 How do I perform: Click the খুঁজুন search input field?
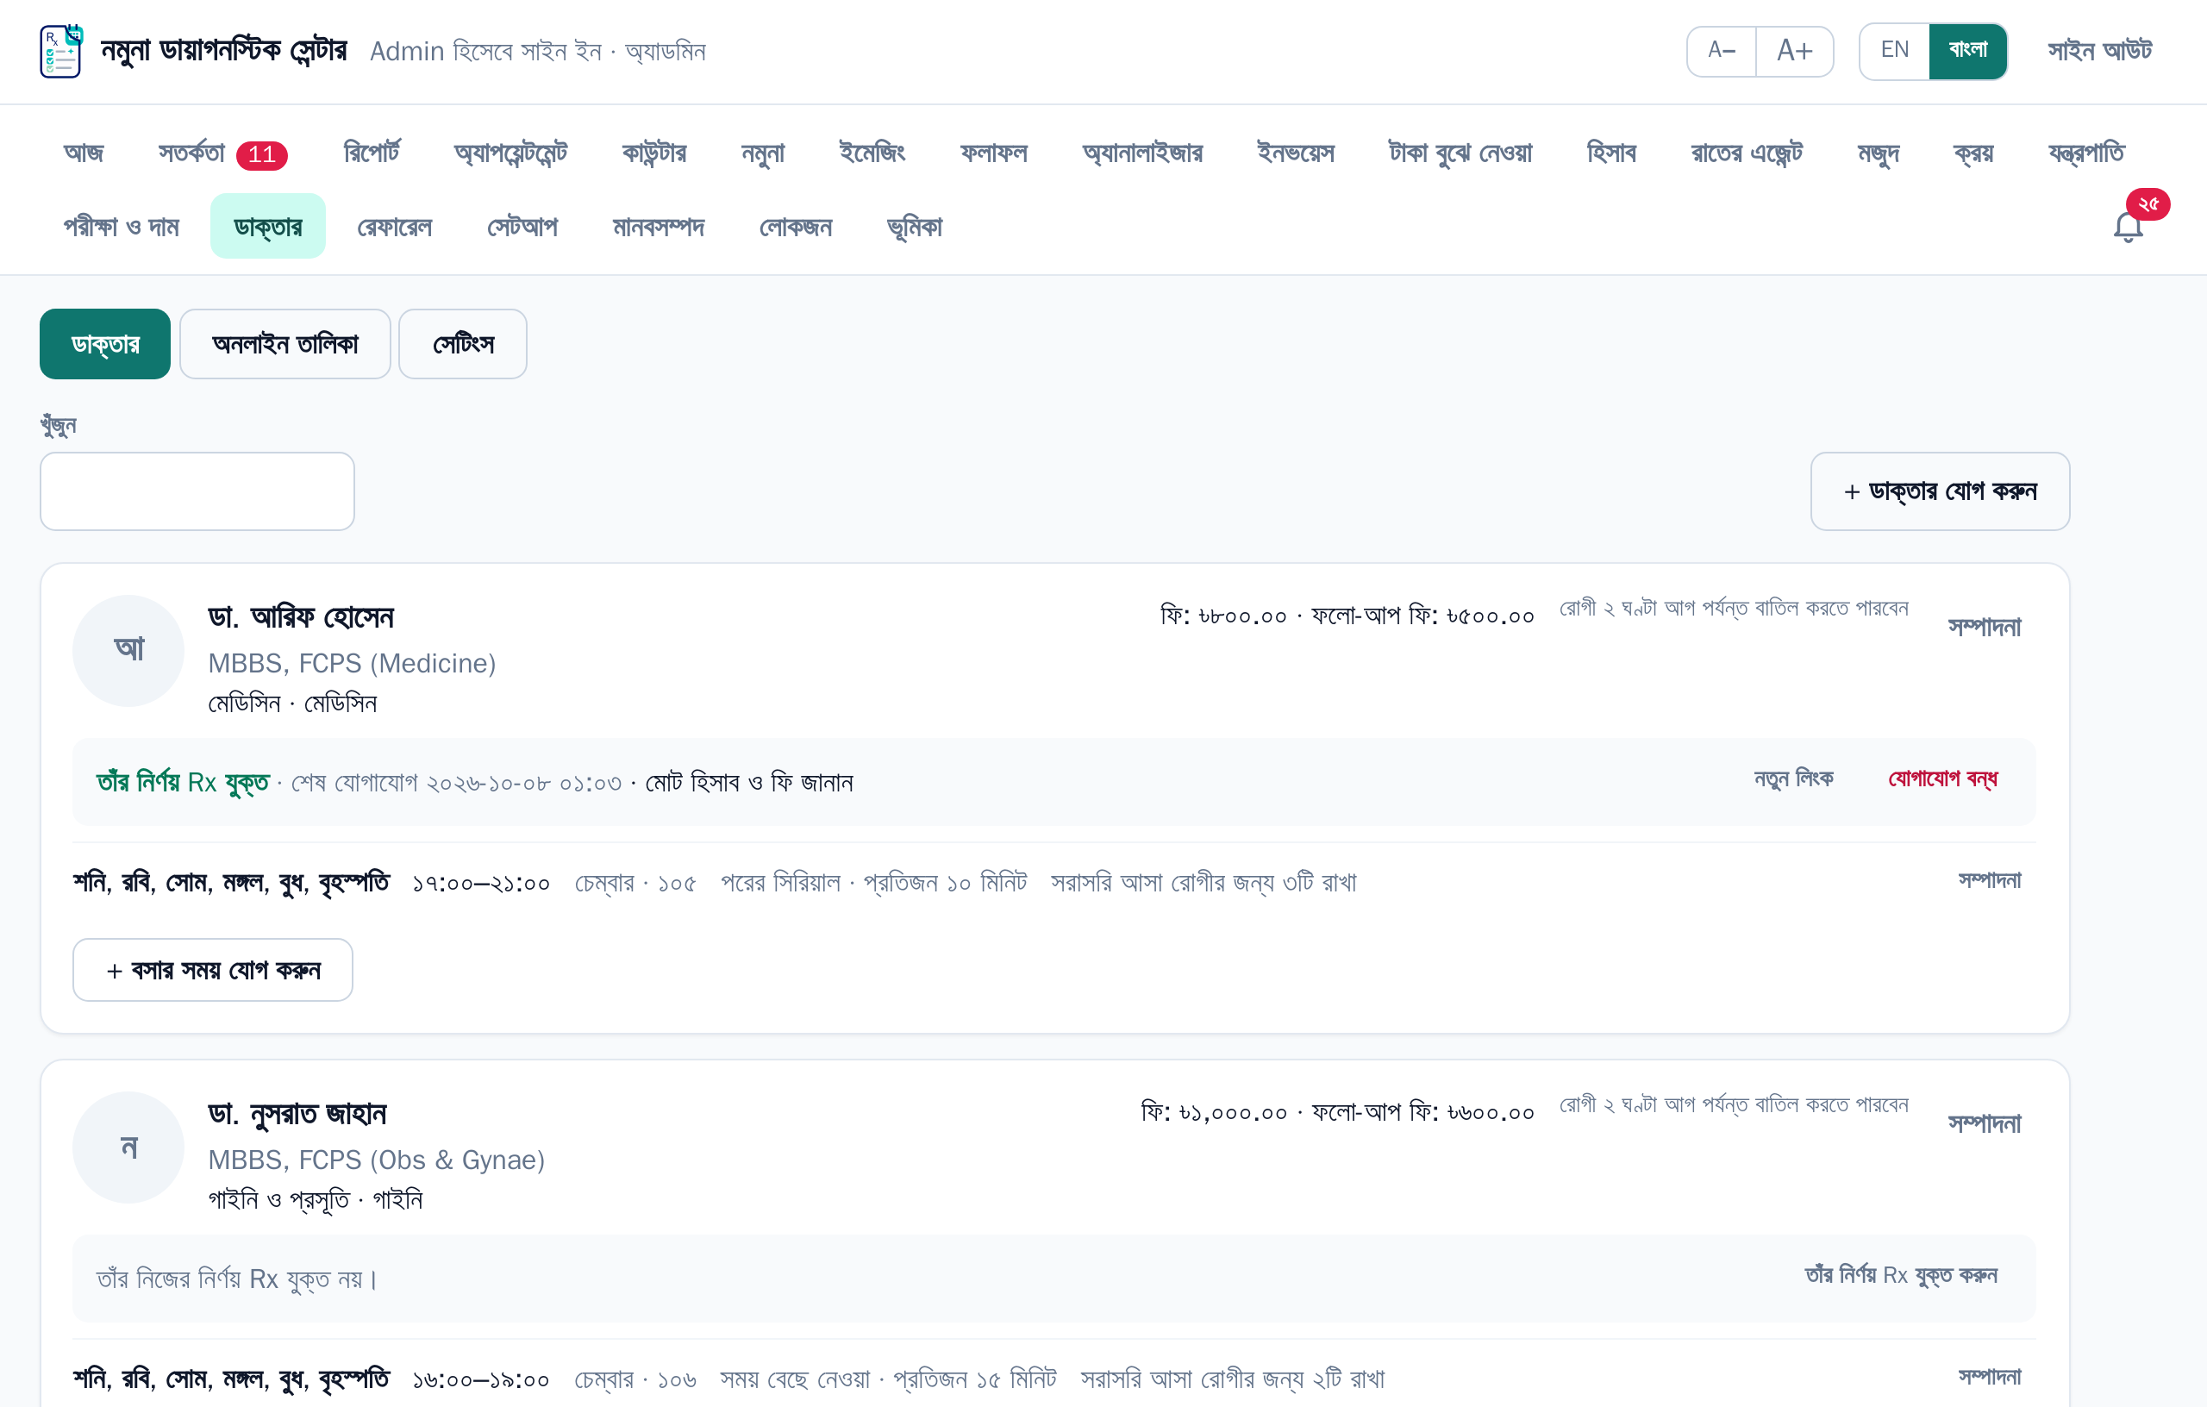197,491
